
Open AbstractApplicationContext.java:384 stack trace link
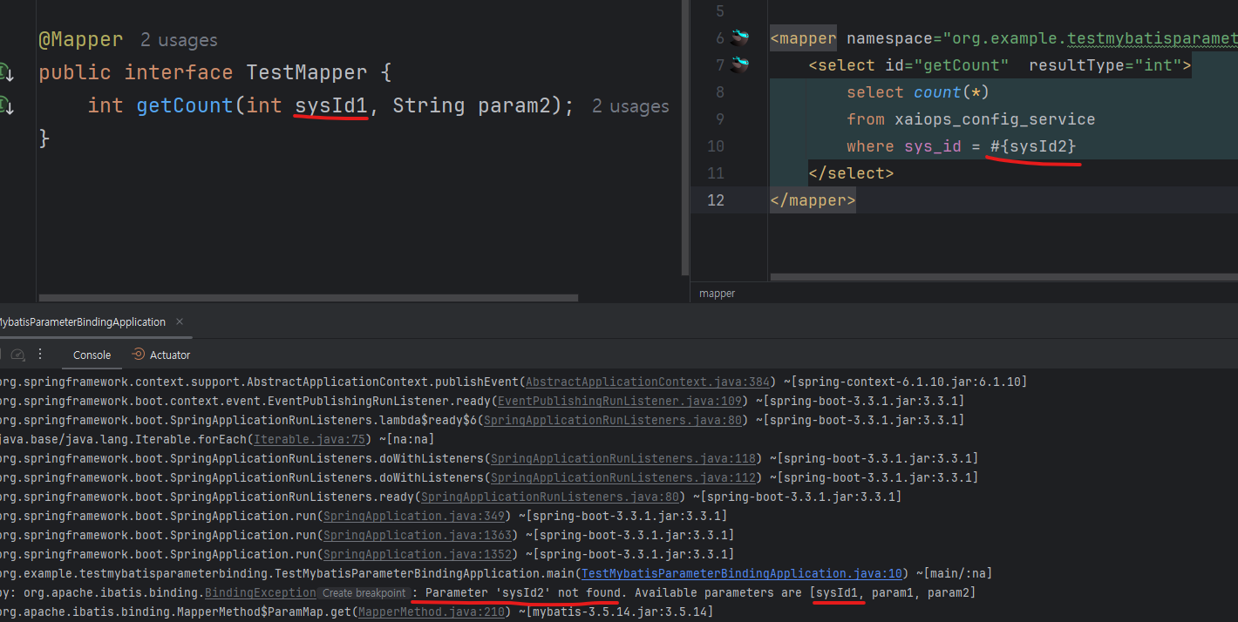click(648, 382)
